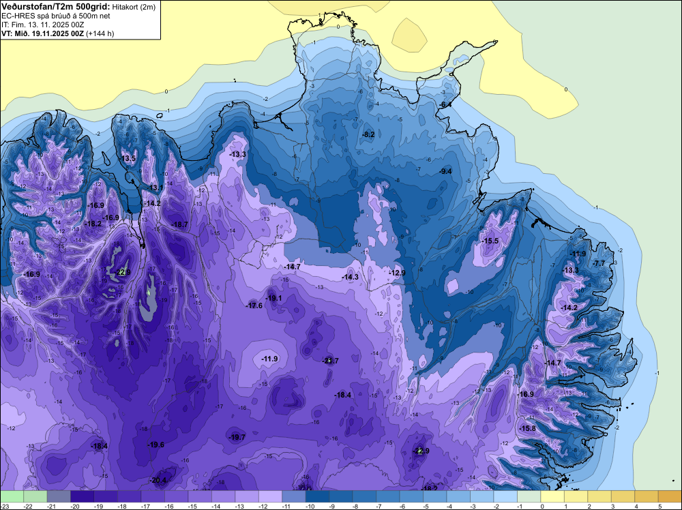Select the legend swatch labeled -14
682x510 pixels.
tap(223, 496)
